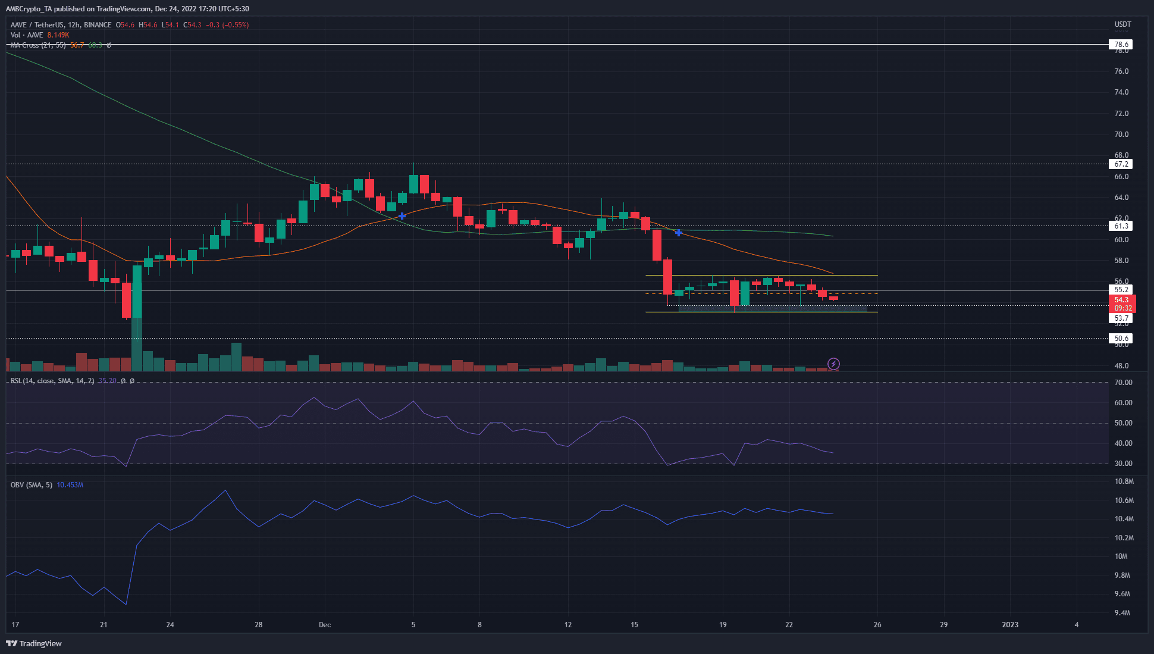Click the 70.00 RSI axis label
Screen dimensions: 1154x654
point(1123,383)
